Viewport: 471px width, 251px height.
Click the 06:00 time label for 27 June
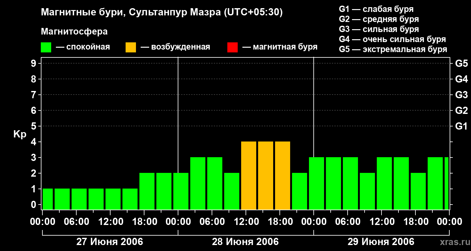pyautogui.click(x=77, y=222)
